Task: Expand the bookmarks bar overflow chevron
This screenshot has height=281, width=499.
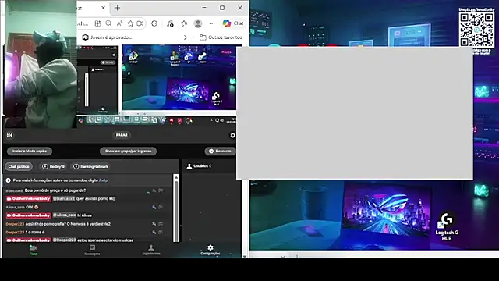Action: pyautogui.click(x=186, y=37)
